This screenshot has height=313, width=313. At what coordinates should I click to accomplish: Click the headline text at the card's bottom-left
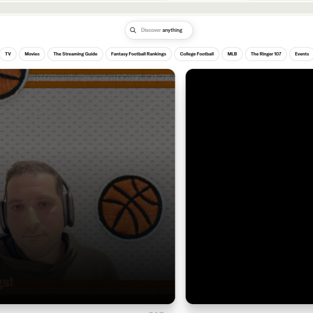pos(6,283)
